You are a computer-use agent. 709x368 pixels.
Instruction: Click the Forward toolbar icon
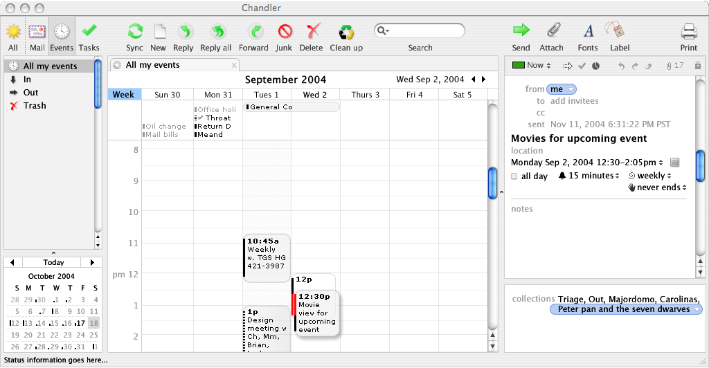point(254,32)
